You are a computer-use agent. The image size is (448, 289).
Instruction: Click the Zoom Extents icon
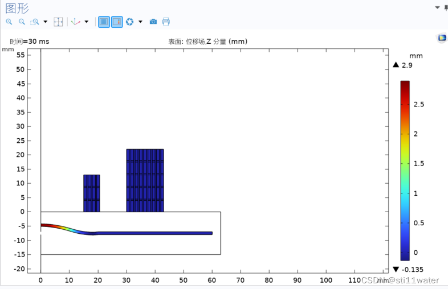coord(58,22)
